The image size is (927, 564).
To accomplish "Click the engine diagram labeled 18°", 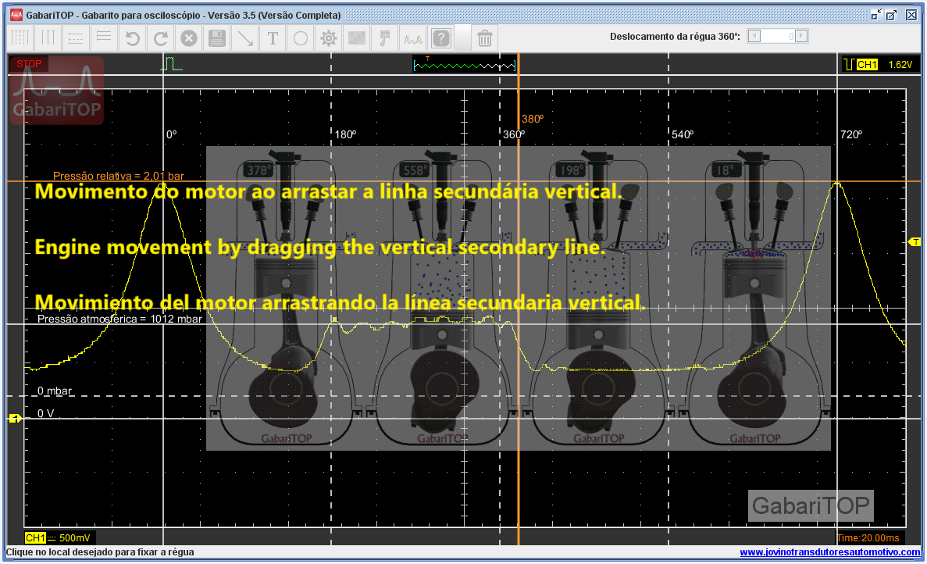I will [754, 298].
